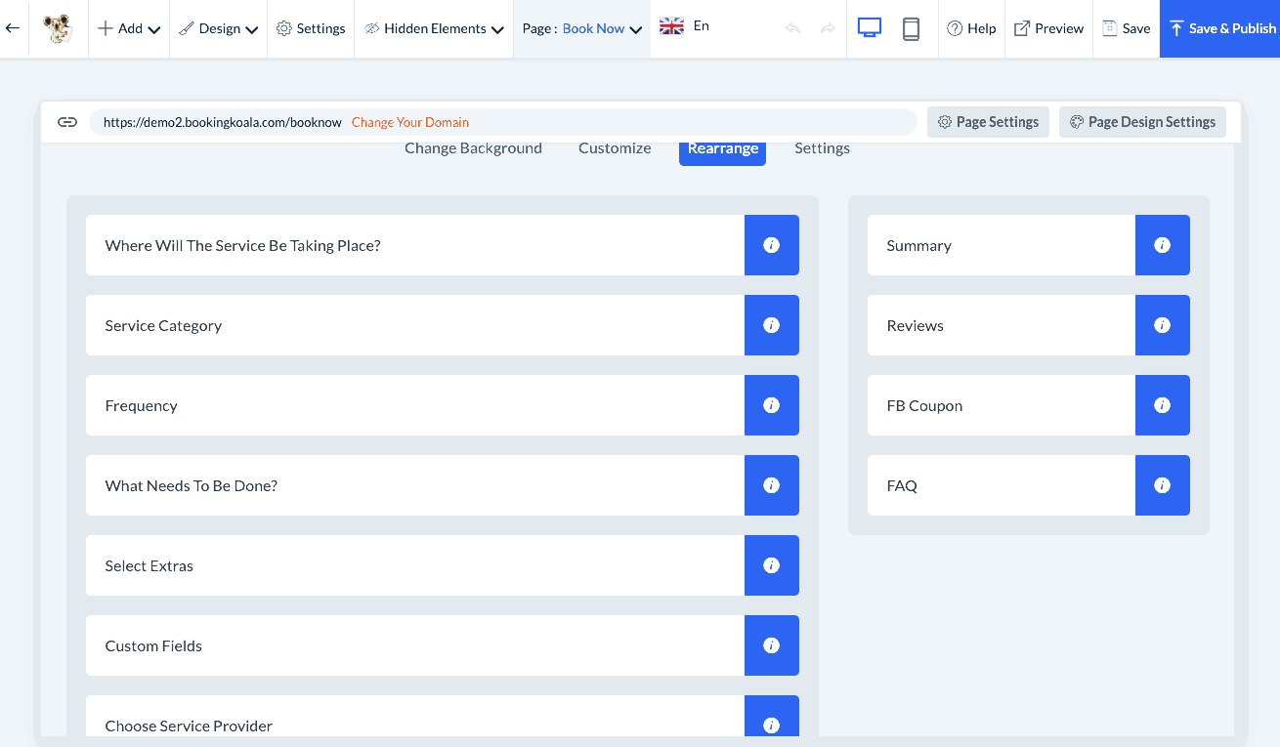1280x747 pixels.
Task: Click the Preview button
Action: 1048,28
